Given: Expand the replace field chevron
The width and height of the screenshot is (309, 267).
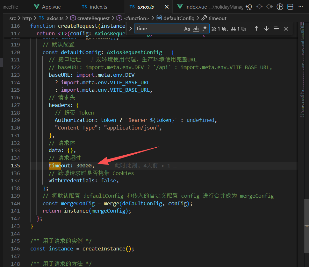Looking at the screenshot, I should click(130, 29).
